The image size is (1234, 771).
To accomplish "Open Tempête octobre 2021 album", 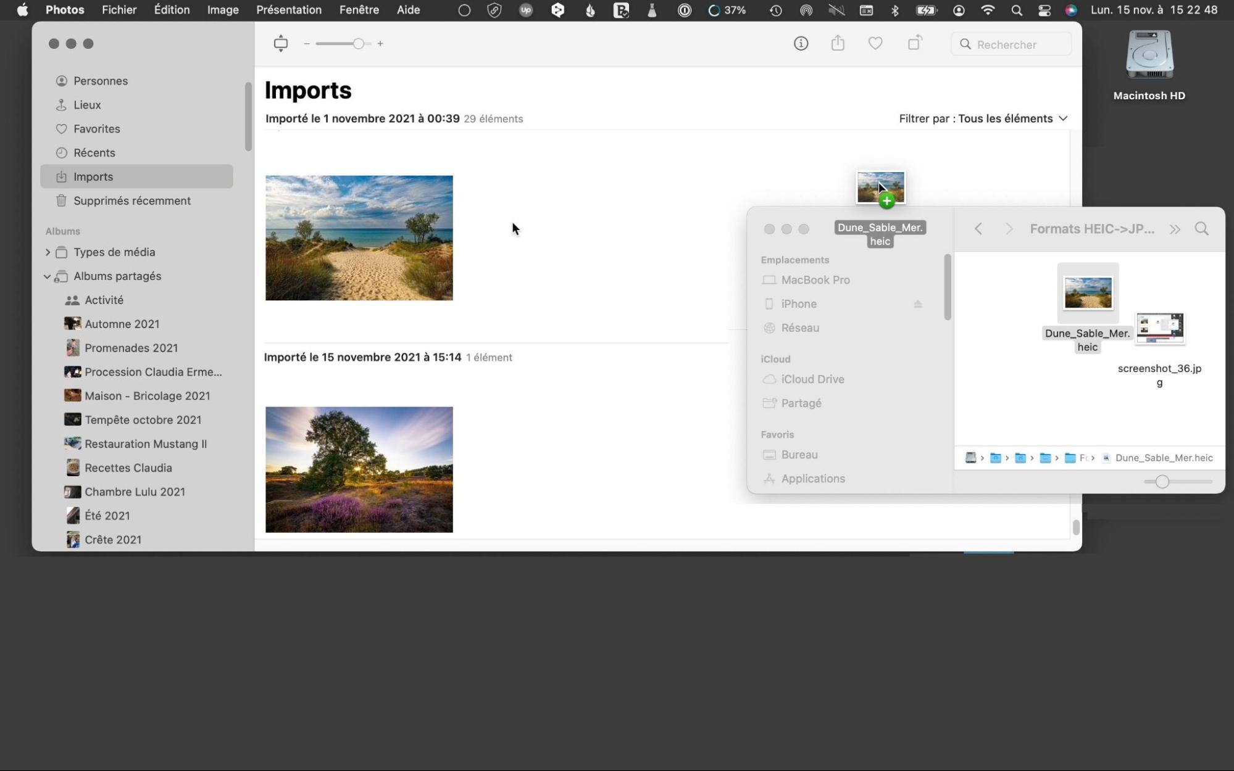I will [144, 421].
